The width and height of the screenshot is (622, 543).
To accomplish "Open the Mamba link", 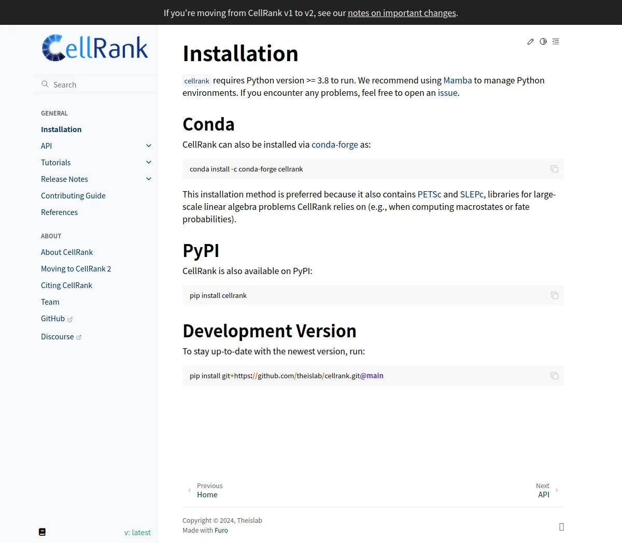I will pos(458,80).
